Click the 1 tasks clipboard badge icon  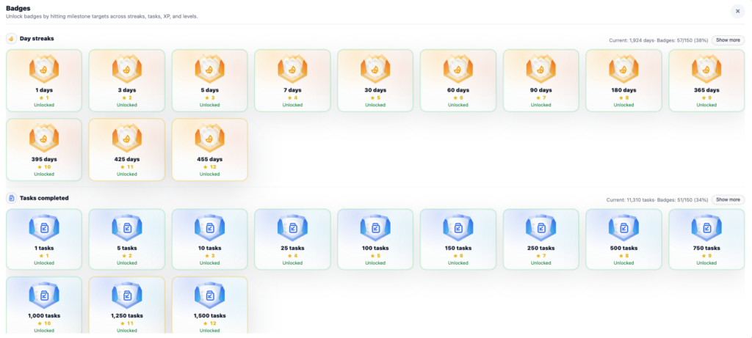[x=44, y=228]
